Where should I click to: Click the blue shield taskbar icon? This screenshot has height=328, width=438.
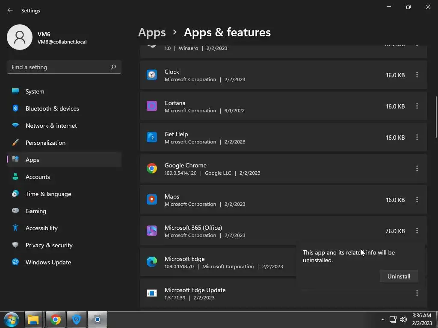[76, 319]
